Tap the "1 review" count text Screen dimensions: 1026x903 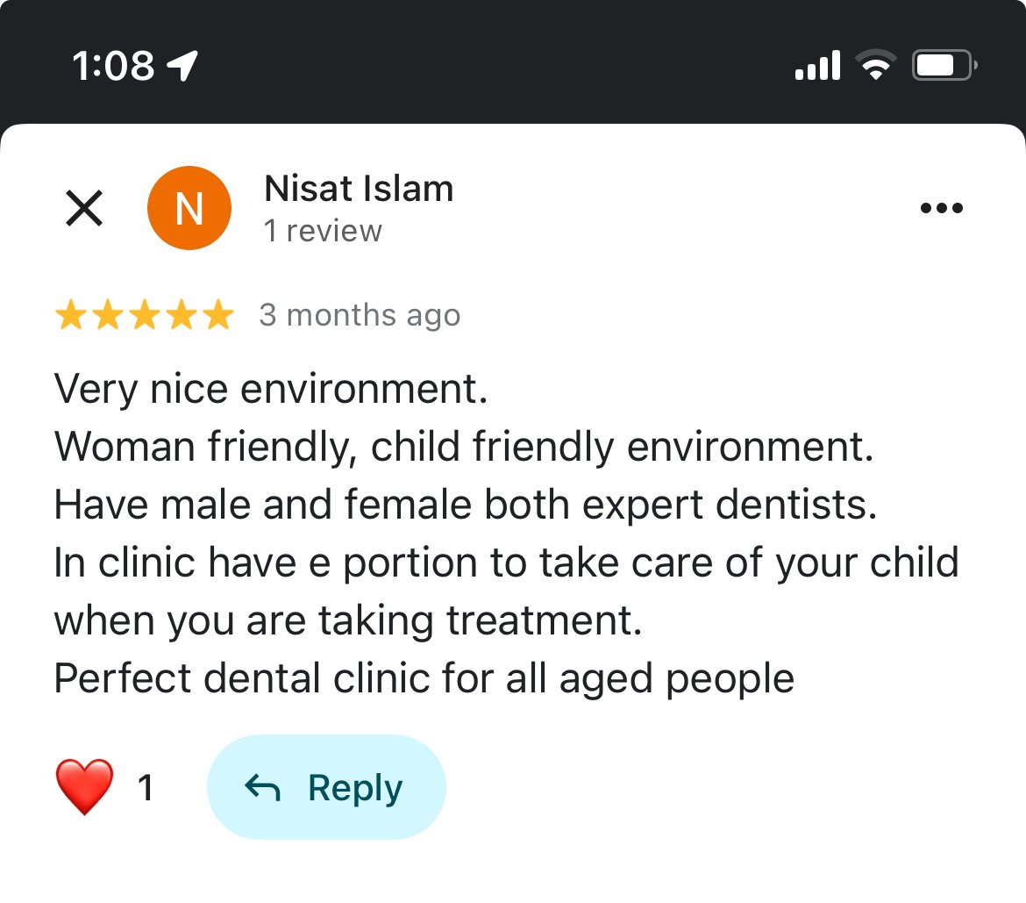(x=323, y=231)
